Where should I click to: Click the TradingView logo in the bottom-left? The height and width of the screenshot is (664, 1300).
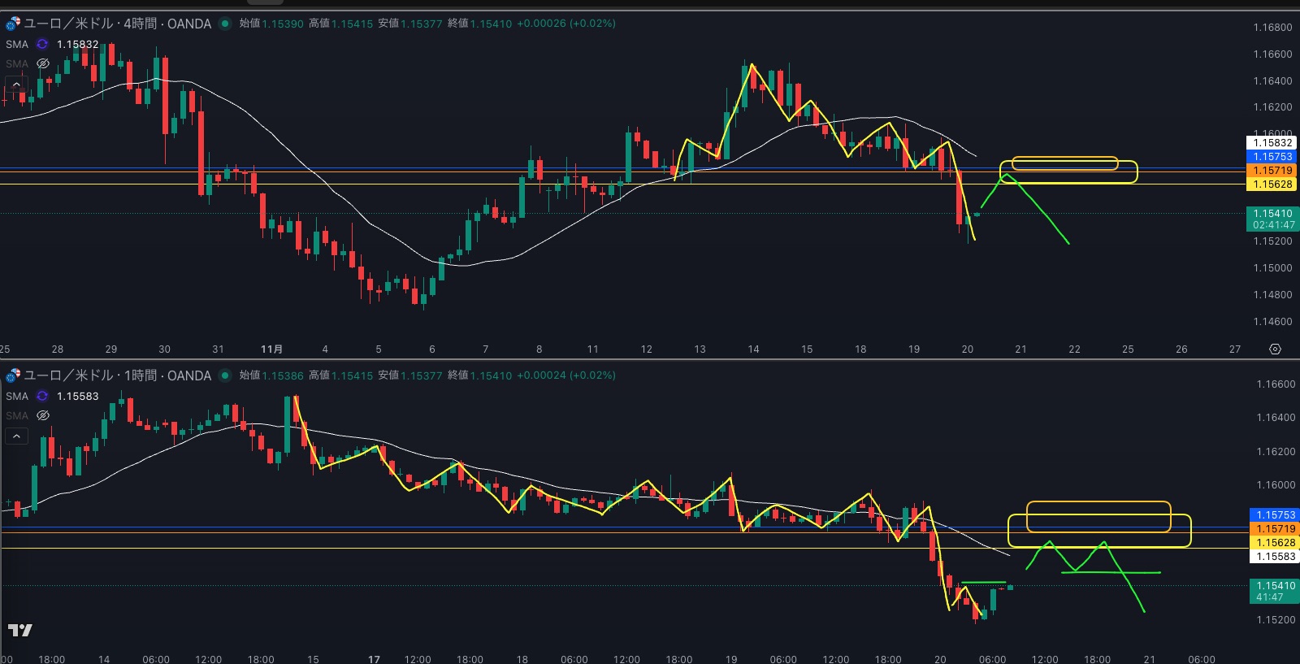pyautogui.click(x=20, y=630)
